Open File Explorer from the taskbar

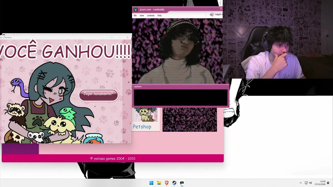pos(159,183)
